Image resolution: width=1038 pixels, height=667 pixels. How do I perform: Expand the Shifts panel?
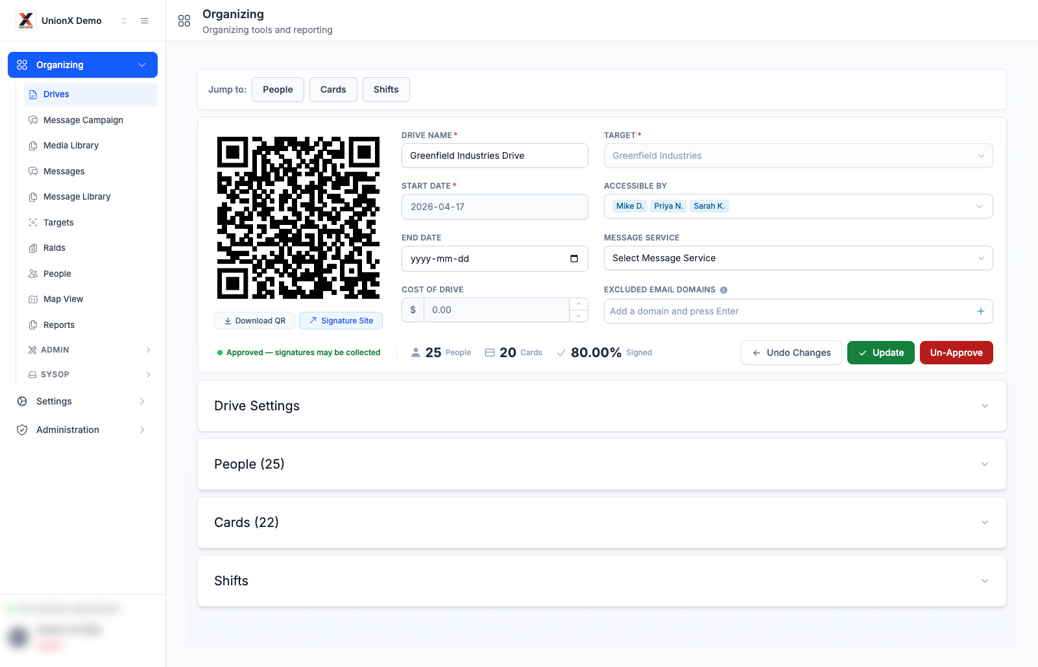[x=602, y=581]
